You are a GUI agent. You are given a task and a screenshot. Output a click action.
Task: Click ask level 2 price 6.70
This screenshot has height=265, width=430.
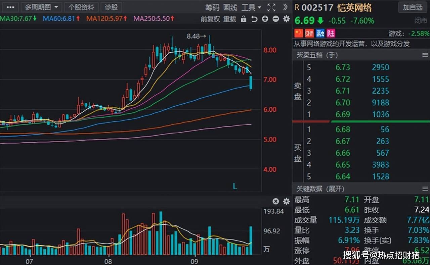343,103
